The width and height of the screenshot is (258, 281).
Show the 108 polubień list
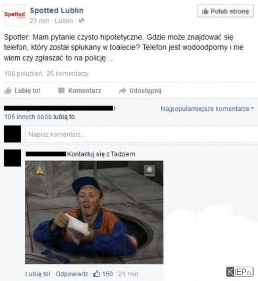tap(23, 74)
